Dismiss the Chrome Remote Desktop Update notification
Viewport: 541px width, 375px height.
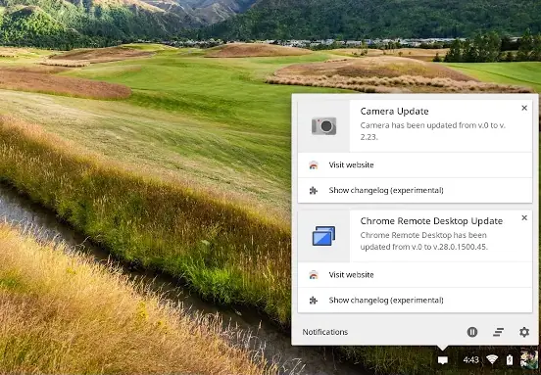point(524,217)
